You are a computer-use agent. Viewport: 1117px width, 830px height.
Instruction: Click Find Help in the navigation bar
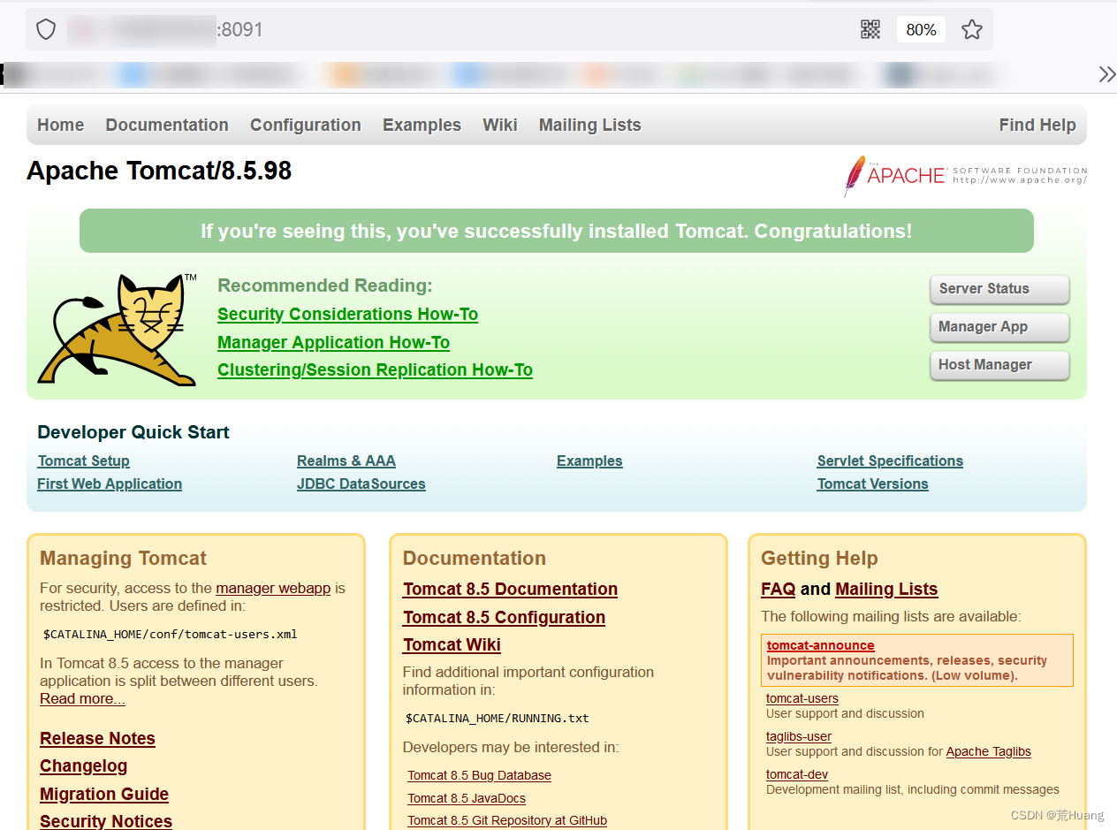pyautogui.click(x=1037, y=126)
